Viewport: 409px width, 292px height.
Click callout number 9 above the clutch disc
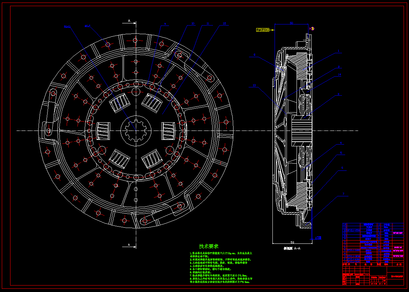tap(165, 24)
